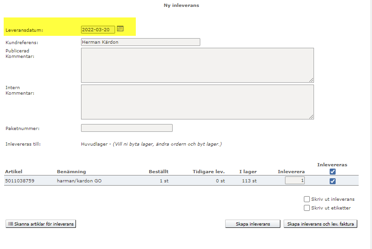The height and width of the screenshot is (249, 372).
Task: Select the harman/kardon GO item name
Action: (x=79, y=181)
